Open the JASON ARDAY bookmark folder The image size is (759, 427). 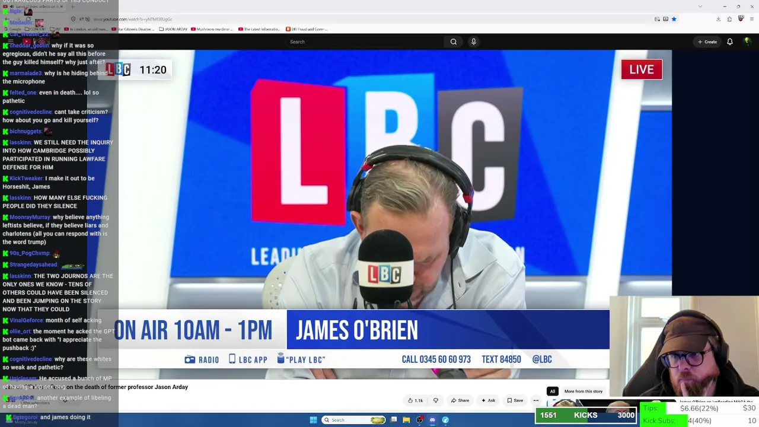(173, 29)
